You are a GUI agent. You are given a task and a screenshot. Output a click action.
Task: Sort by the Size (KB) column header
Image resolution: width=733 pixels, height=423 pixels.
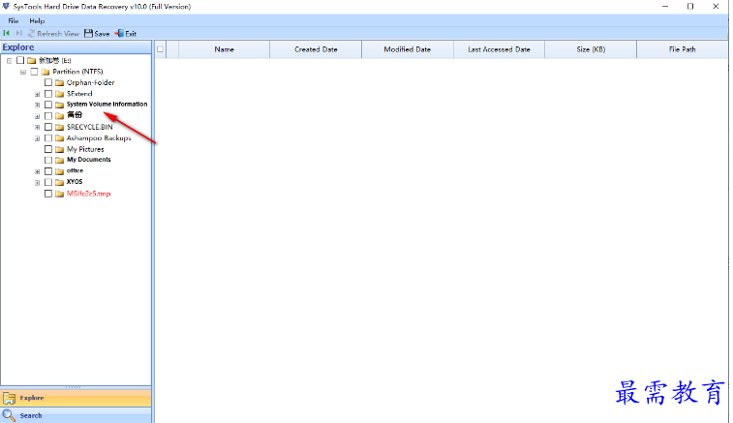pos(591,49)
